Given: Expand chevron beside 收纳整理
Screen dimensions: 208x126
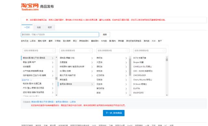Looking at the screenshot, I should coord(53,67).
